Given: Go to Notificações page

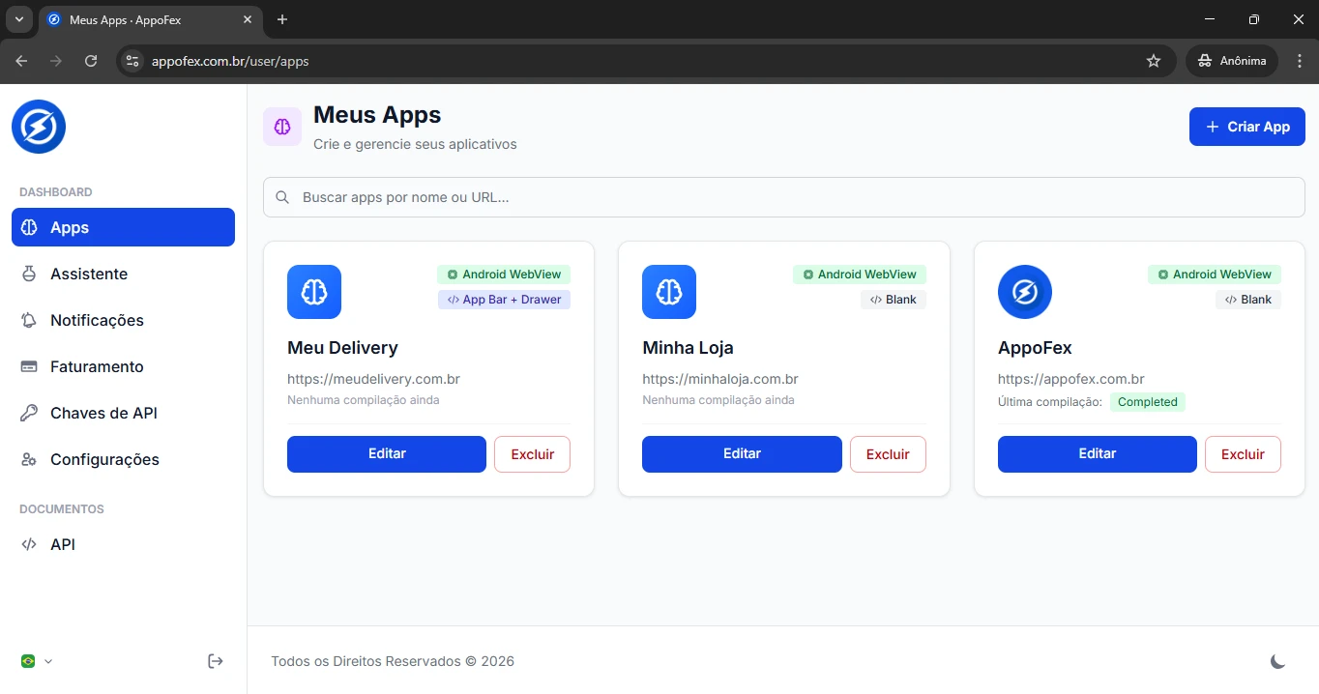Looking at the screenshot, I should coord(97,321).
